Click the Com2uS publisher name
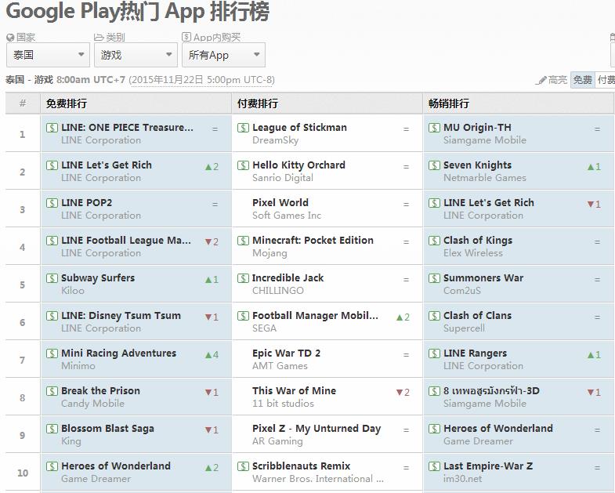 462,291
